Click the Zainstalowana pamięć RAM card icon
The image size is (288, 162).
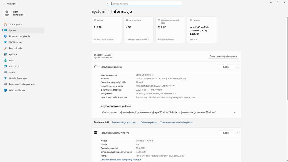[159, 20]
